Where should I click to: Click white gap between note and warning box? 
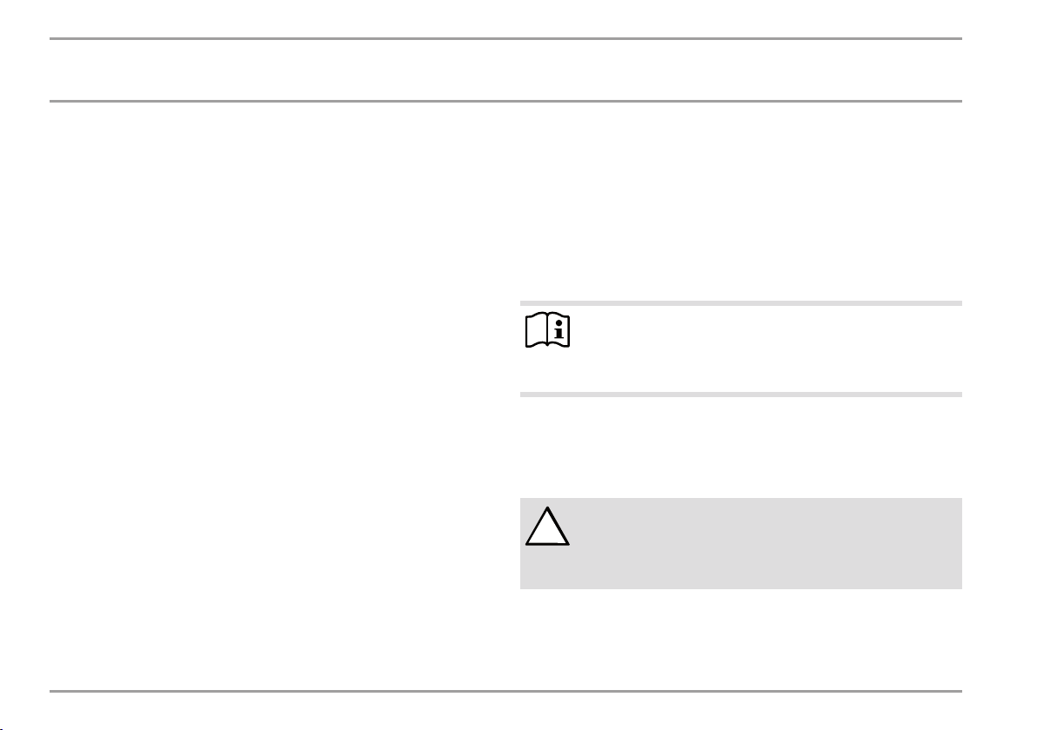740,448
